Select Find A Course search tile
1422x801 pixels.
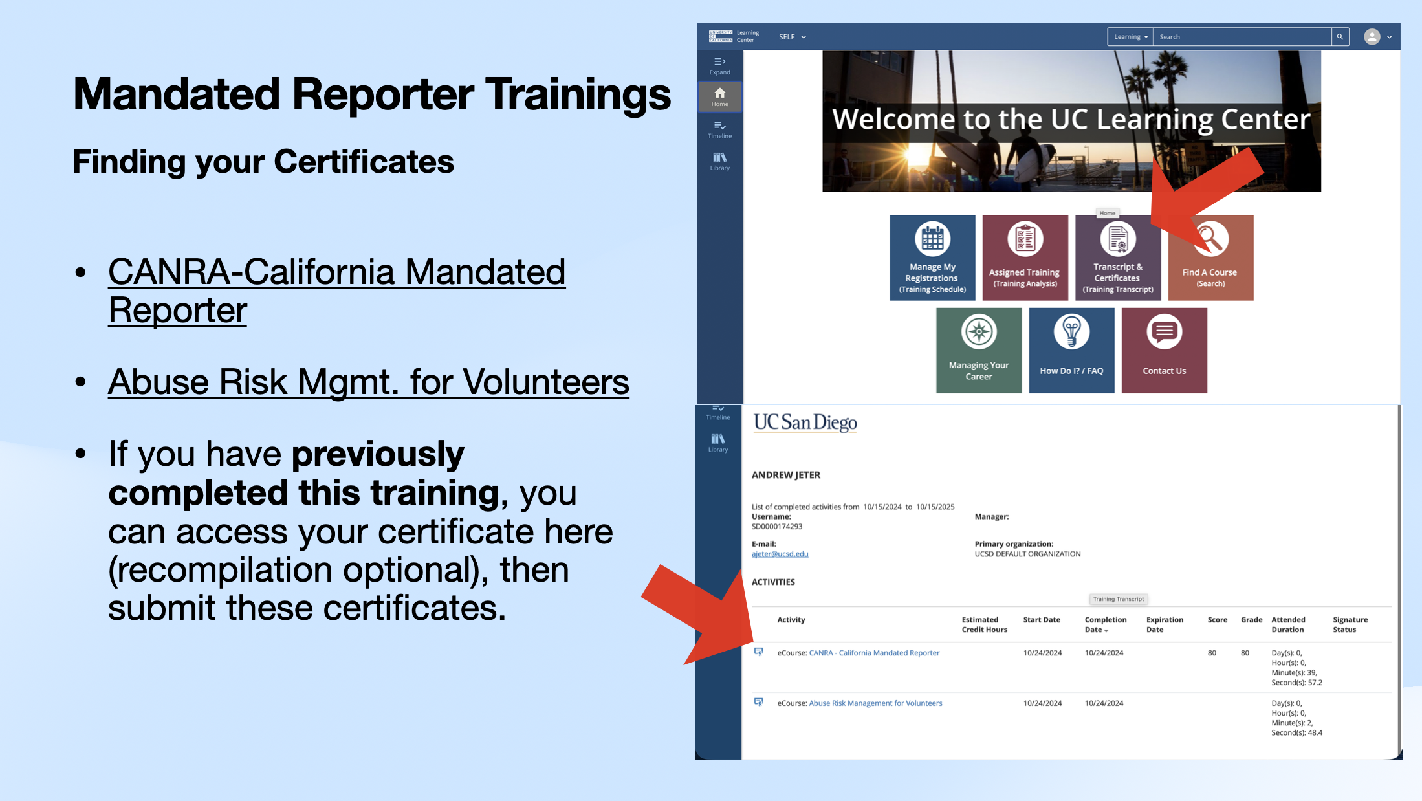click(x=1210, y=257)
